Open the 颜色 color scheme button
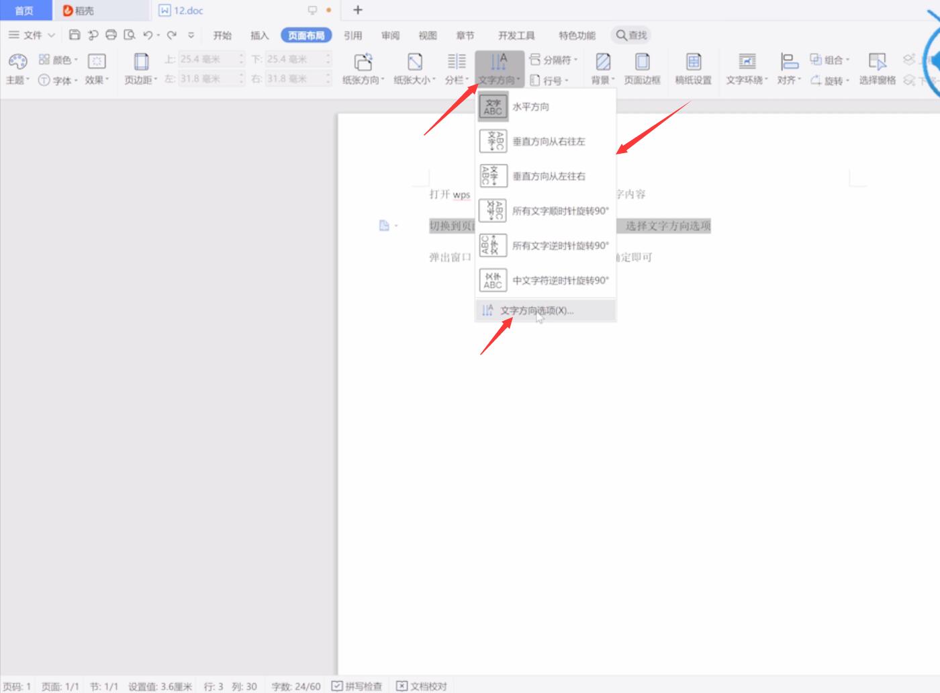940x693 pixels. (58, 60)
